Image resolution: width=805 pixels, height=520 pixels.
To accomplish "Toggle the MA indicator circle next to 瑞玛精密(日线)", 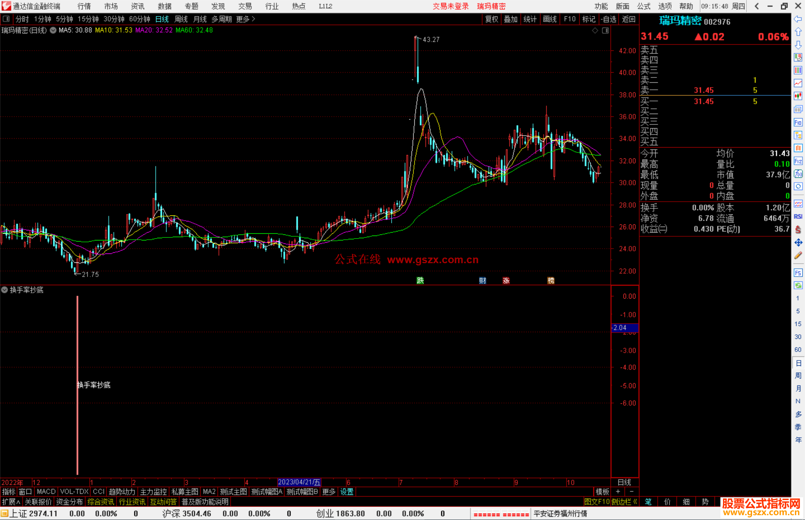I will 53,30.
